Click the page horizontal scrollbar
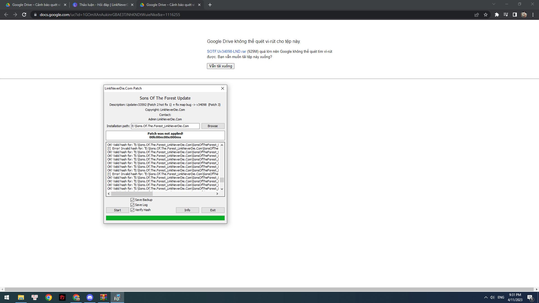 (269, 289)
